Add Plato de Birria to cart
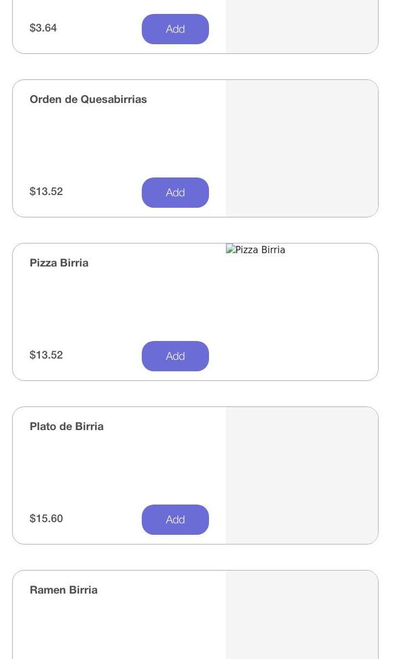The image size is (398, 659). 175,520
